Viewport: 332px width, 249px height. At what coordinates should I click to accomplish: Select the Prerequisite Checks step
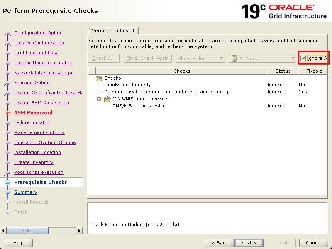(x=41, y=182)
